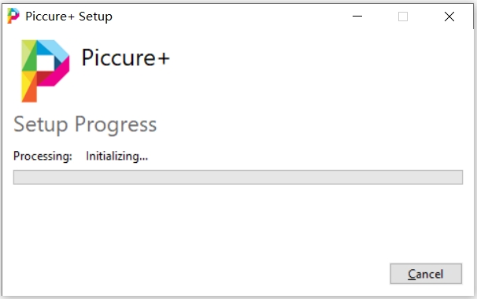
Task: Click the Piccure+ Setup title text
Action: coord(68,17)
